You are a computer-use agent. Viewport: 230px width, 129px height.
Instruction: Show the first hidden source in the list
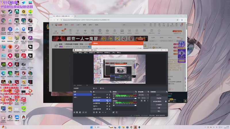[x=107, y=95]
